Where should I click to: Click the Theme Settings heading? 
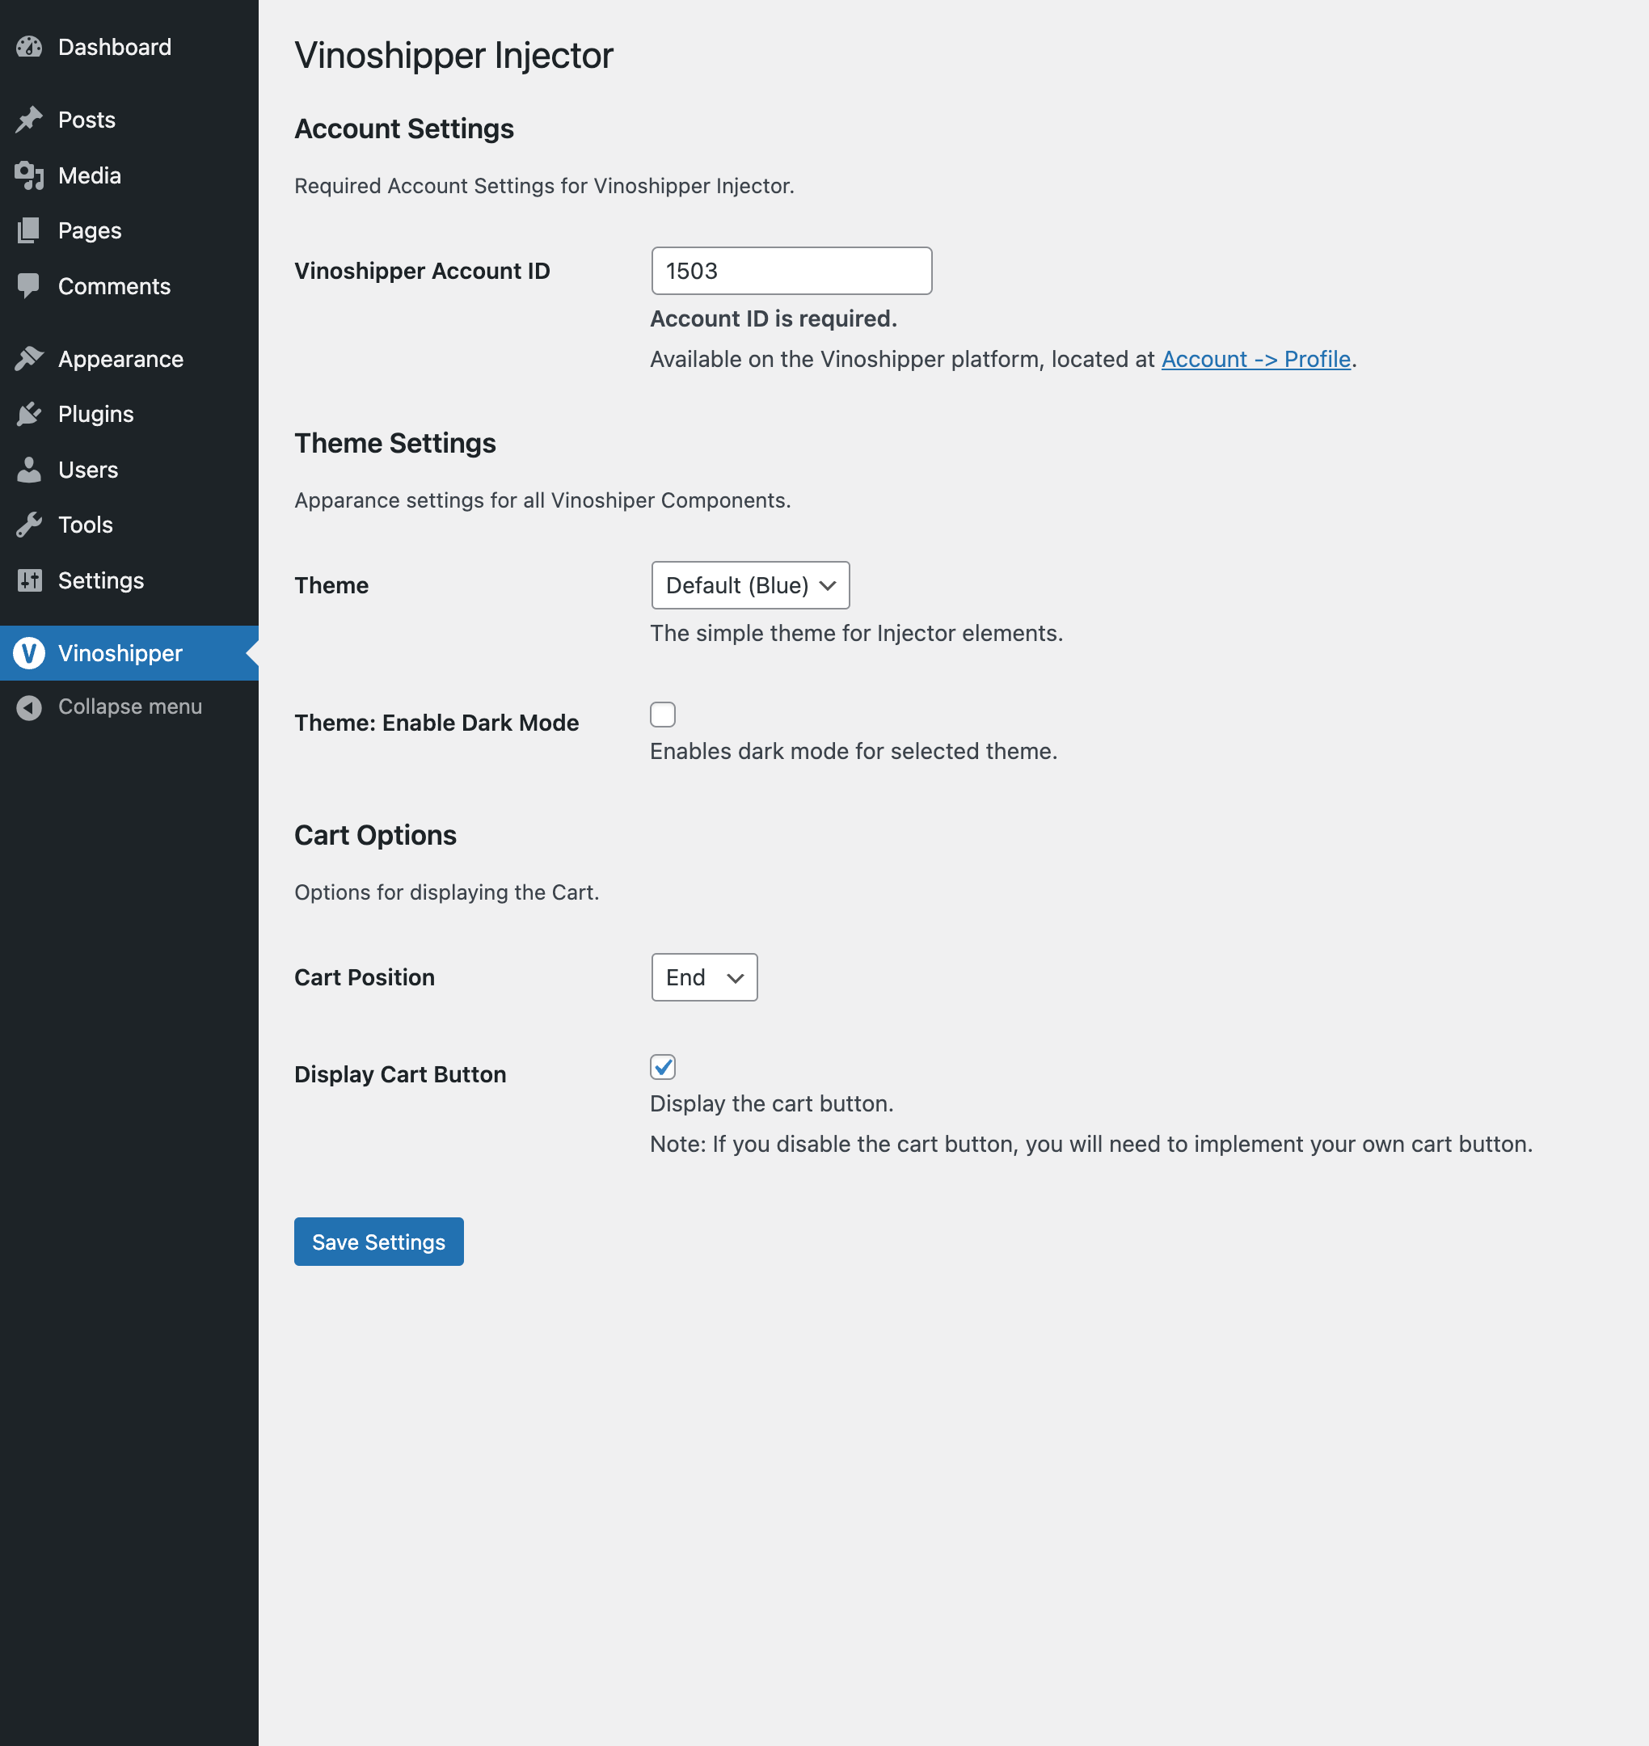[395, 443]
